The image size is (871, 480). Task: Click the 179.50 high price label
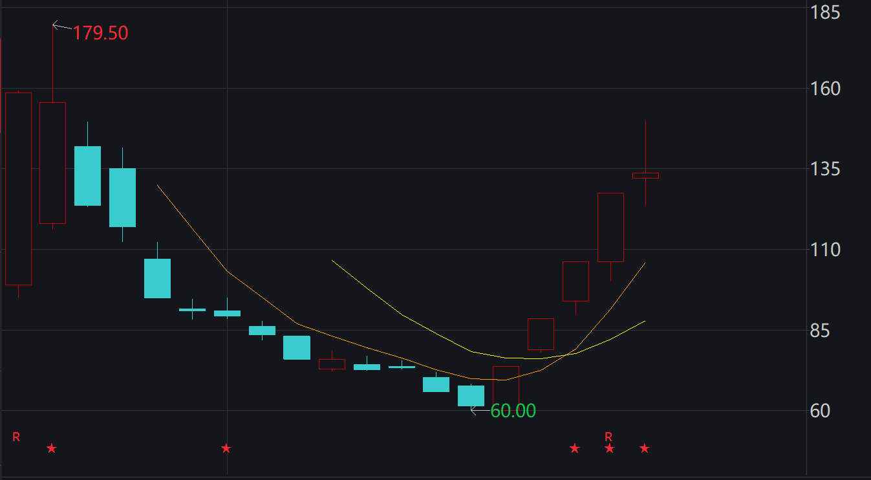(x=100, y=33)
